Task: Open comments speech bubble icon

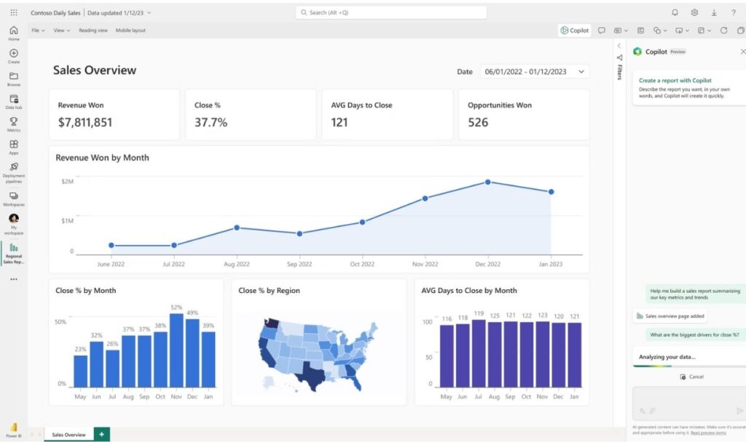Action: point(601,31)
